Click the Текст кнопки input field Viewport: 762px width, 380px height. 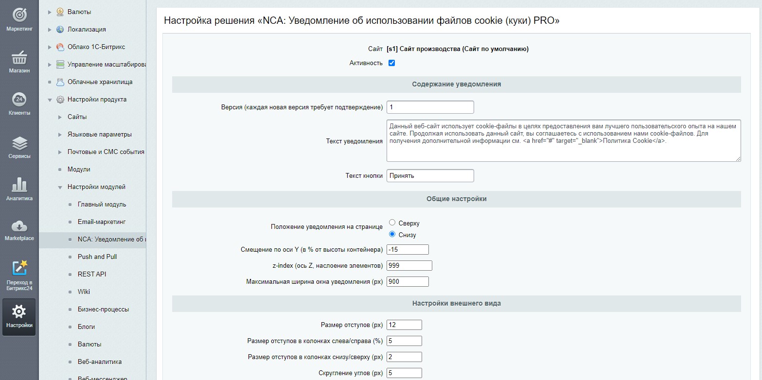[430, 176]
